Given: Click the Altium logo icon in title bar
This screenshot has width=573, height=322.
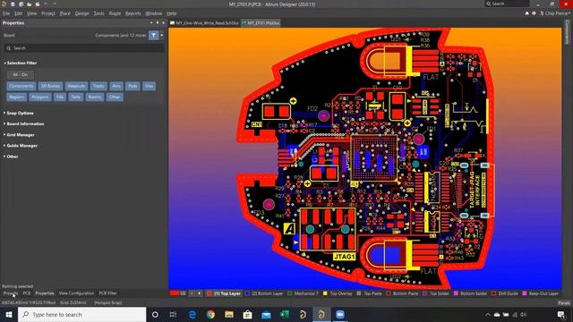Looking at the screenshot, I should (4, 4).
